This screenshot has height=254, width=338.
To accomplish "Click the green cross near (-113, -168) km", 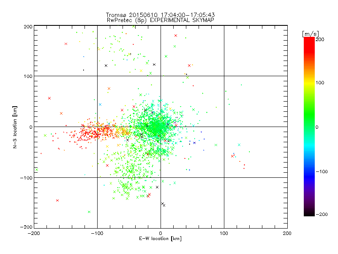I will [89, 212].
